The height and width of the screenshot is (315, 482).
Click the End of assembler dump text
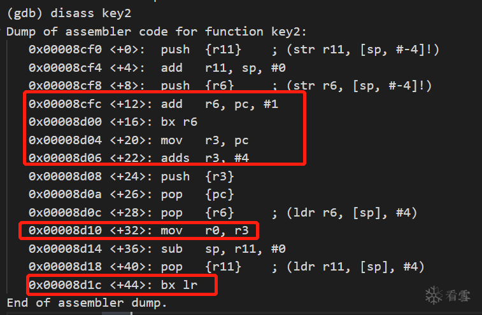(87, 303)
